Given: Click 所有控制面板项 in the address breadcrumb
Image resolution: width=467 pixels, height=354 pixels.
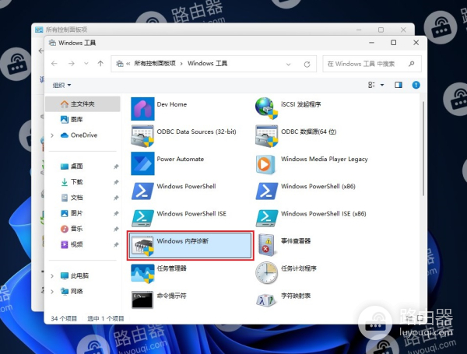Looking at the screenshot, I should (x=155, y=64).
